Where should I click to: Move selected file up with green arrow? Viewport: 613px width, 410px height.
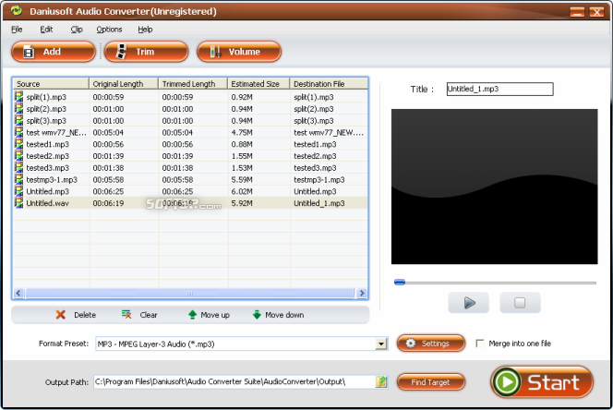click(x=209, y=315)
